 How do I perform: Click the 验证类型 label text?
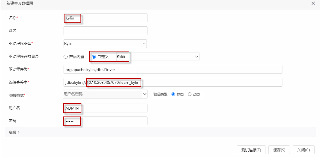[x=160, y=95]
